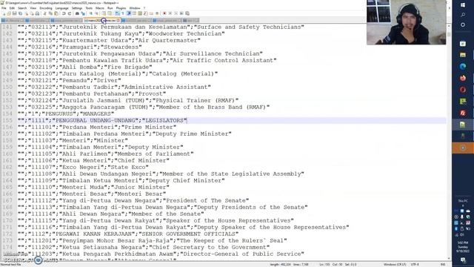This screenshot has width=474, height=267.
Task: Open the File menu
Action: 4,8
